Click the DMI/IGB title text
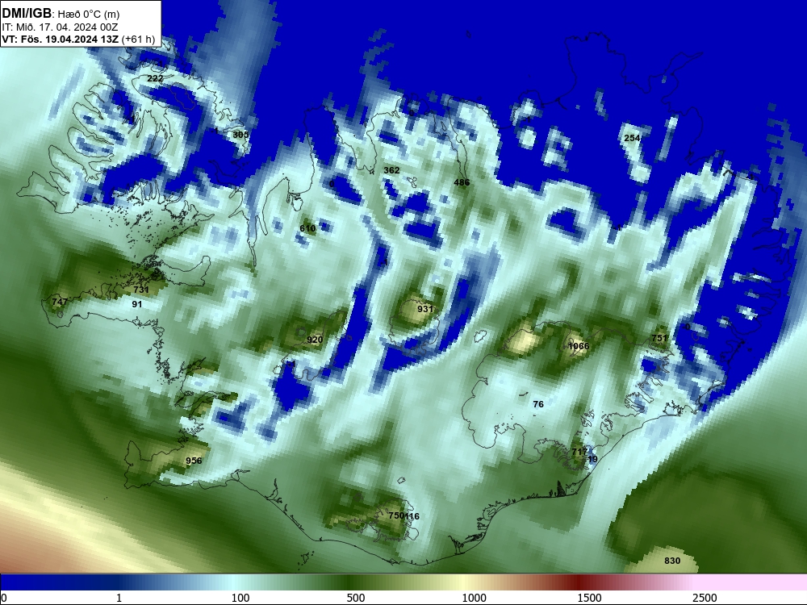The image size is (807, 605). 27,13
